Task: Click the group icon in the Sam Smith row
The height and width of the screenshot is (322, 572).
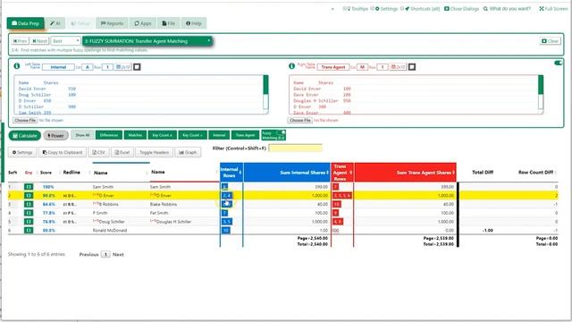Action: click(x=29, y=187)
